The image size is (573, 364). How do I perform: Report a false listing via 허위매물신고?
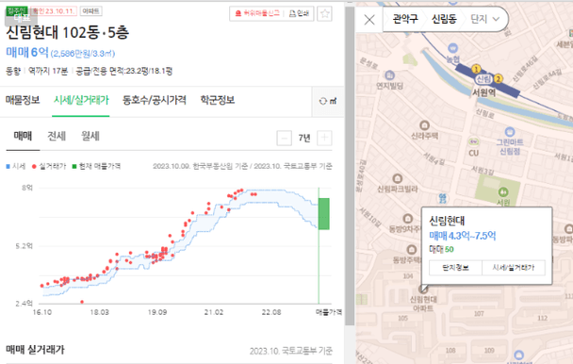[257, 13]
